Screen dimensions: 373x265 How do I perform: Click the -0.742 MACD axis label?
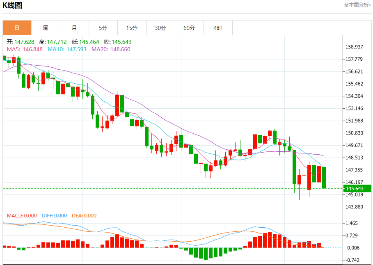[x=352, y=260]
